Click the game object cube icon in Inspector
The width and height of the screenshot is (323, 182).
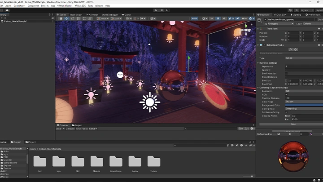pos(259,20)
